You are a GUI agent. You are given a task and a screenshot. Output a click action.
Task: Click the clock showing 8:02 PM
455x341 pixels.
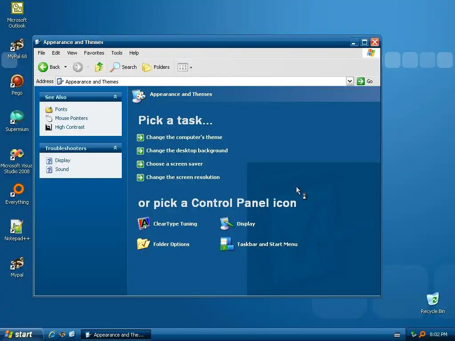click(438, 334)
